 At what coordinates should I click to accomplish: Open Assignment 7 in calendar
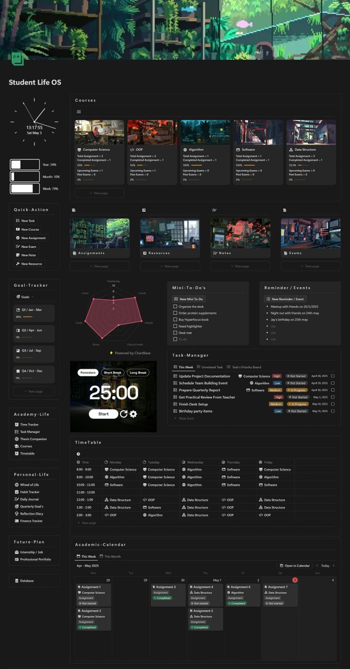[280, 595]
